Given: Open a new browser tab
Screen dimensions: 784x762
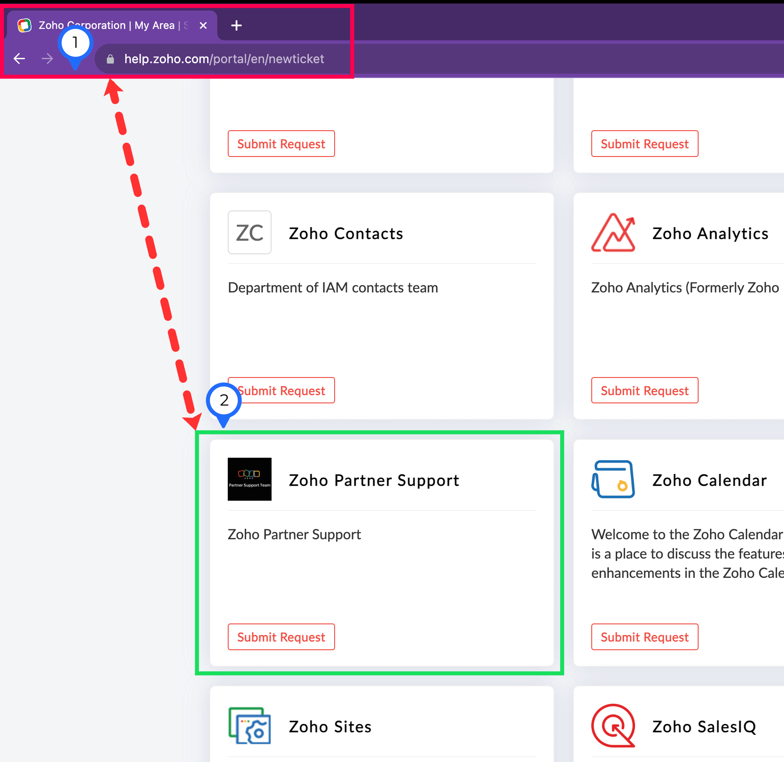Looking at the screenshot, I should pos(237,25).
